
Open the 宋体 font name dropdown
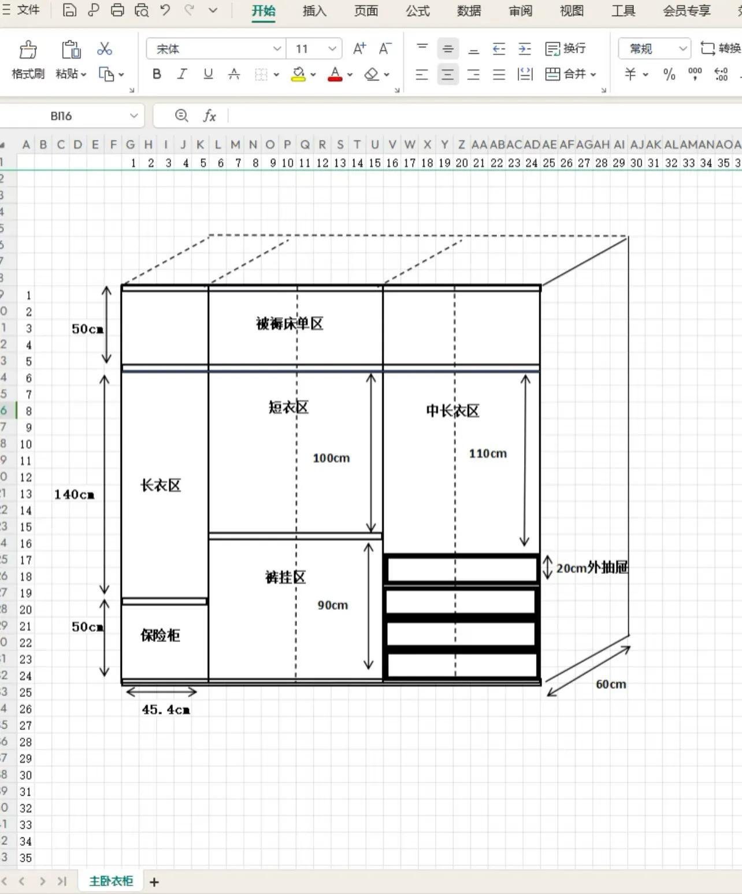coord(277,49)
